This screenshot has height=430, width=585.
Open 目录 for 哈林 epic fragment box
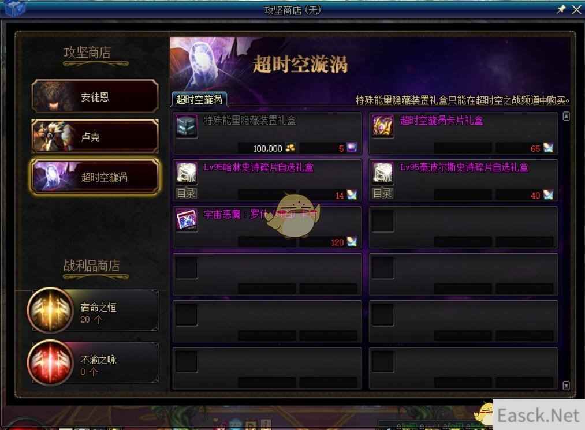click(x=186, y=193)
